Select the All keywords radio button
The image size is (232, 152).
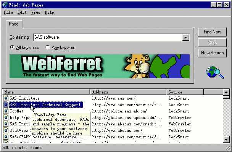(12, 47)
